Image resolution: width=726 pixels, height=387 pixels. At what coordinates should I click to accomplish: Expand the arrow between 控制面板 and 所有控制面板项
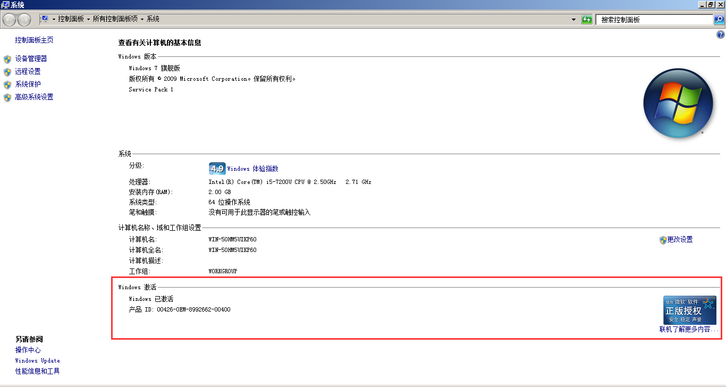coord(88,19)
